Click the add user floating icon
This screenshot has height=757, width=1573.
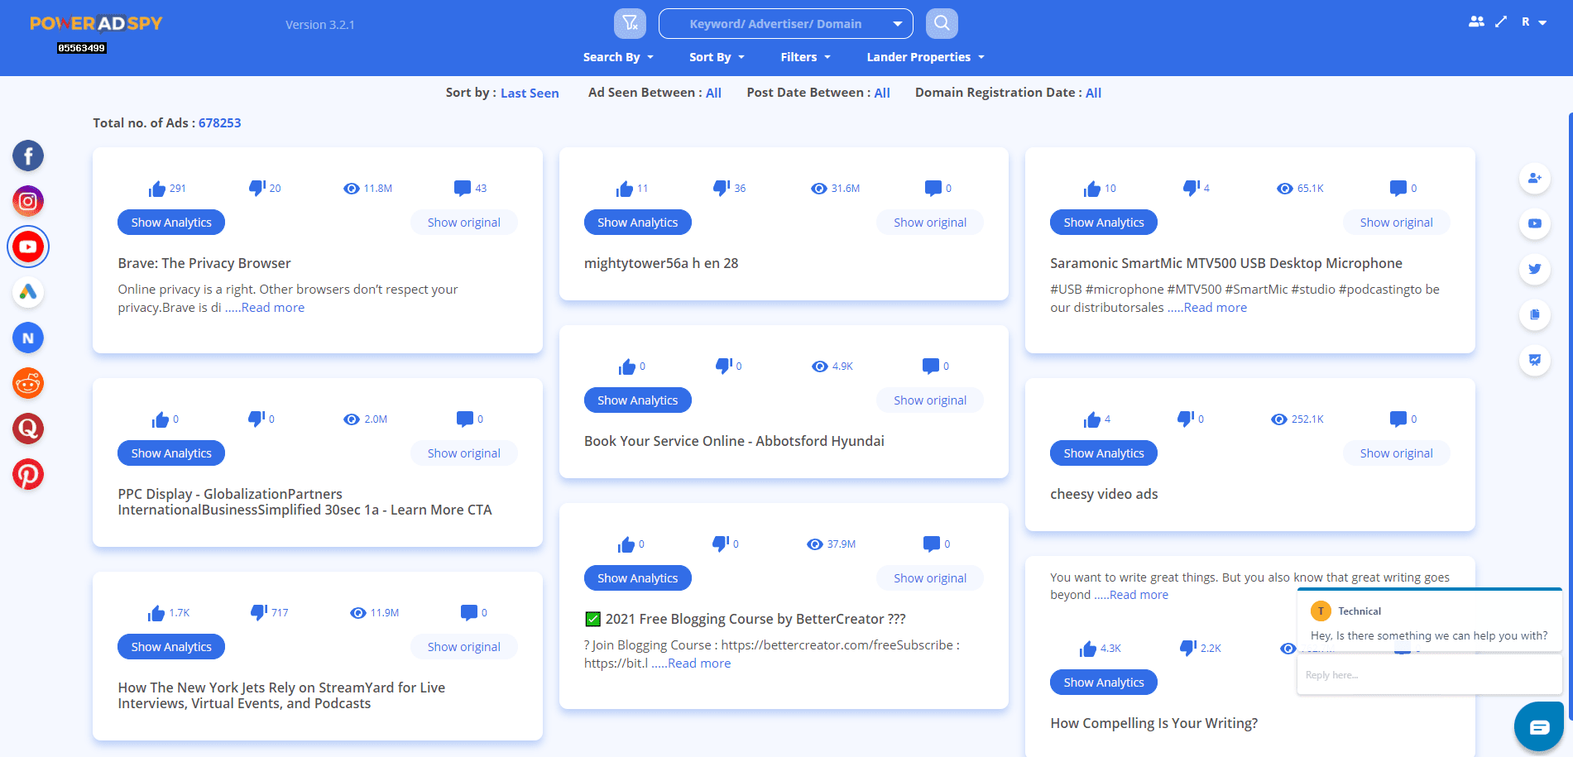[1535, 178]
